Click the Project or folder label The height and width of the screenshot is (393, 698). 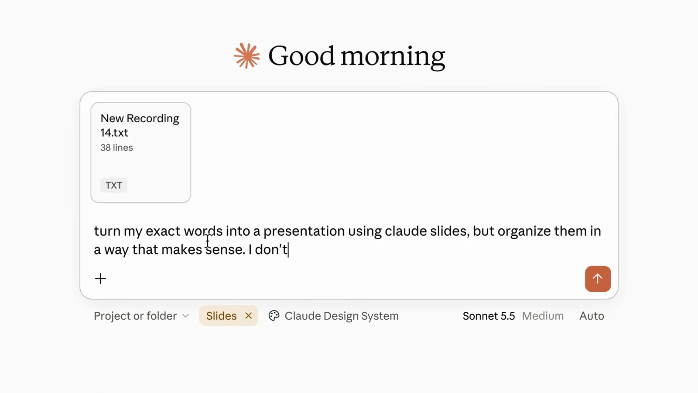point(135,316)
